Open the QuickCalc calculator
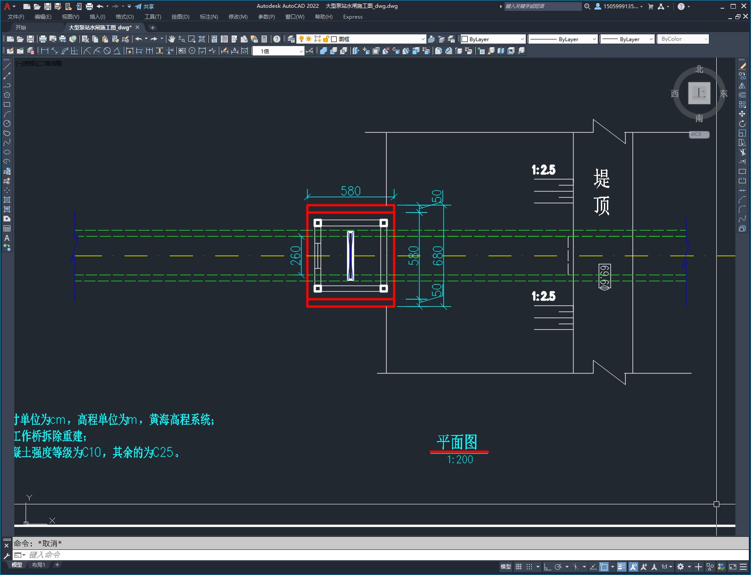 pos(264,39)
